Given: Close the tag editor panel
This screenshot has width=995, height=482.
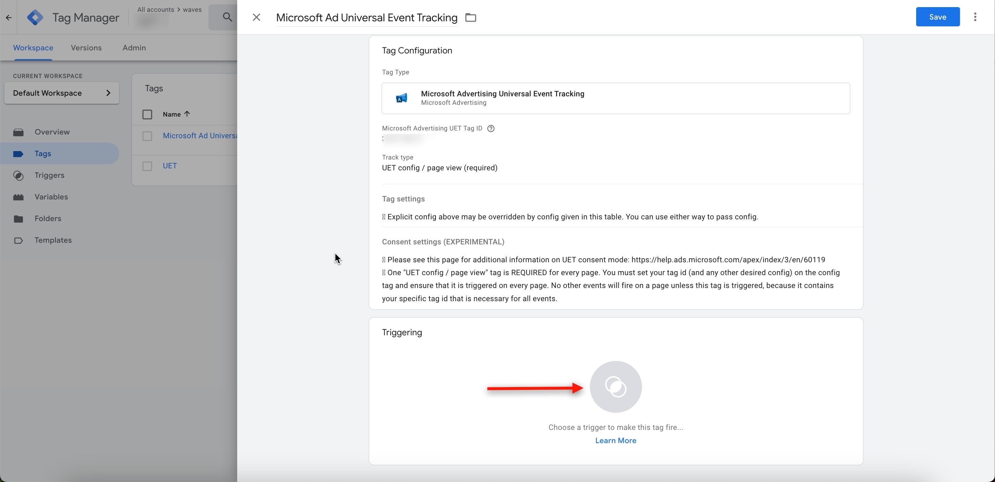Looking at the screenshot, I should [257, 17].
